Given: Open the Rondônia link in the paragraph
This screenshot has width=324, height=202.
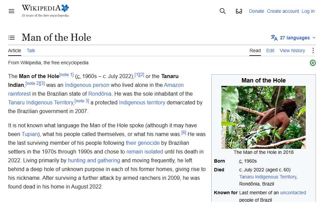Looking at the screenshot, I should point(100,94).
